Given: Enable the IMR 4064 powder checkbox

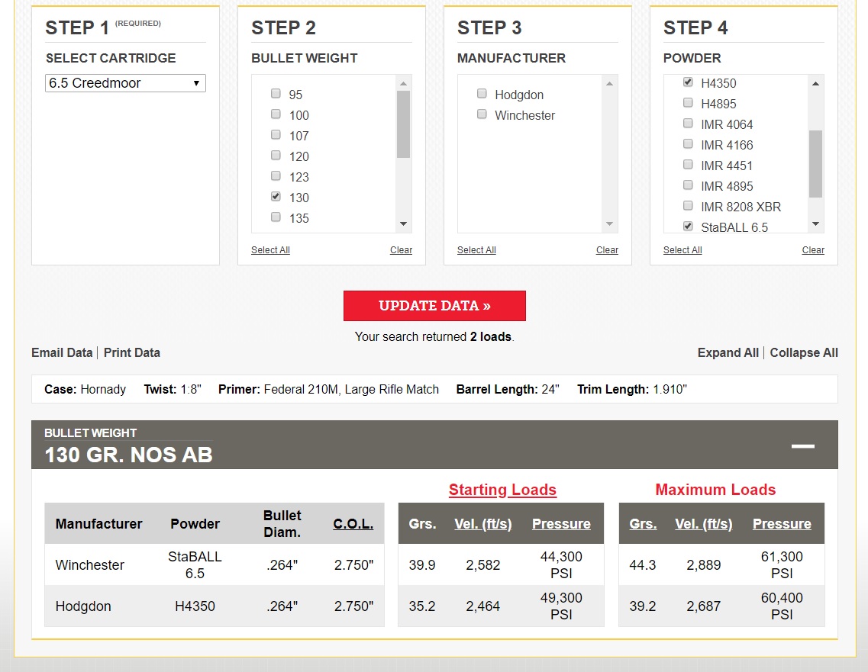Looking at the screenshot, I should pyautogui.click(x=688, y=124).
